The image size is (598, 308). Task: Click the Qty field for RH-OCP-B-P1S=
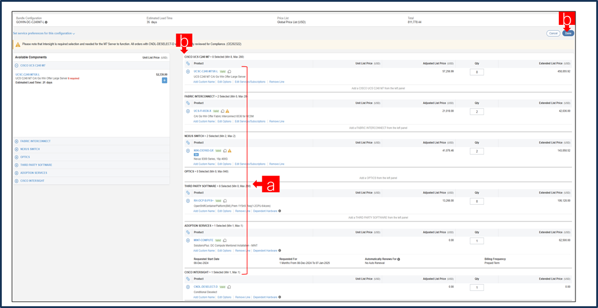[477, 201]
